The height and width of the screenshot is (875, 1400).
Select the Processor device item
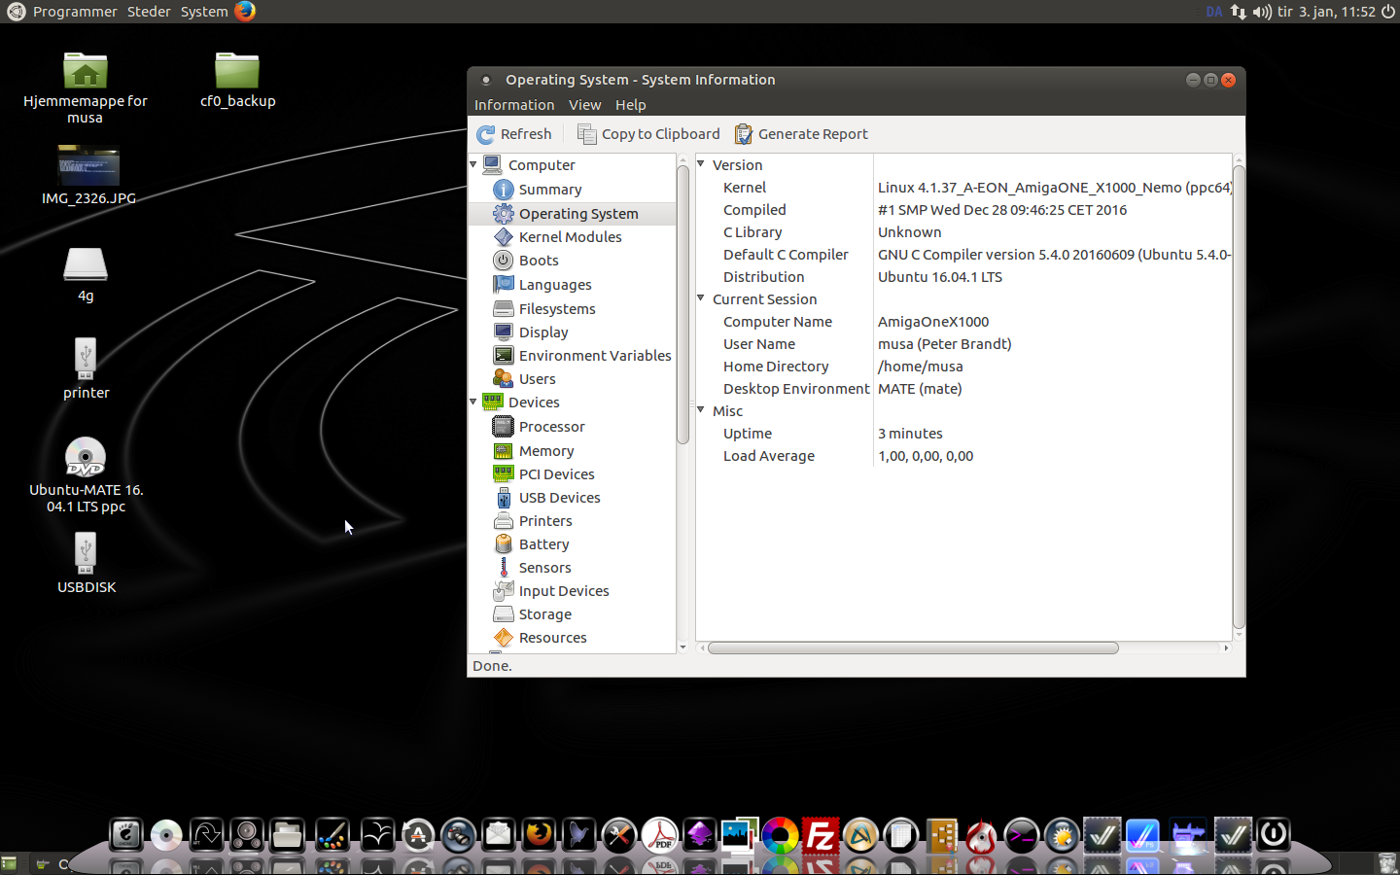pyautogui.click(x=551, y=427)
